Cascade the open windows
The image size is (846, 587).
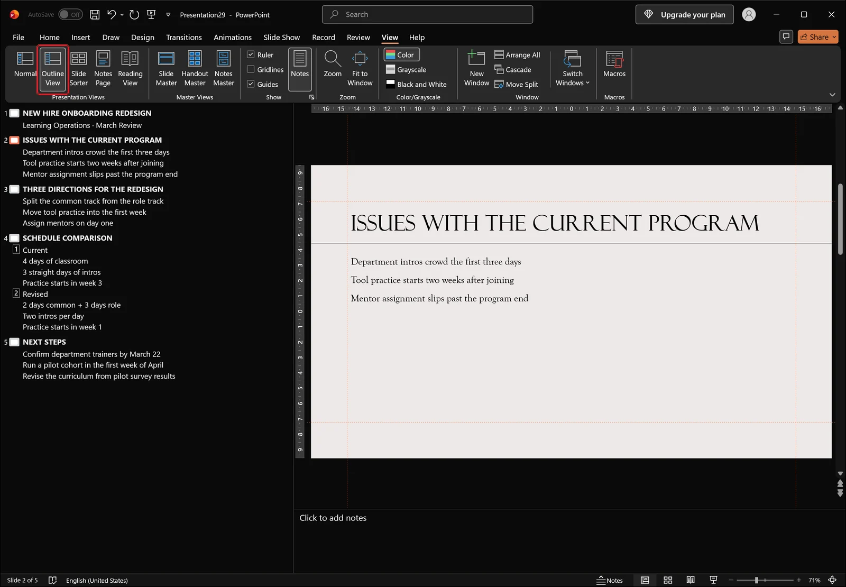512,70
